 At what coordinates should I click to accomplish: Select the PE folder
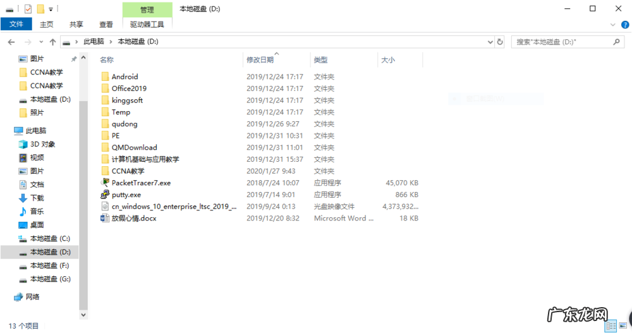click(x=116, y=135)
